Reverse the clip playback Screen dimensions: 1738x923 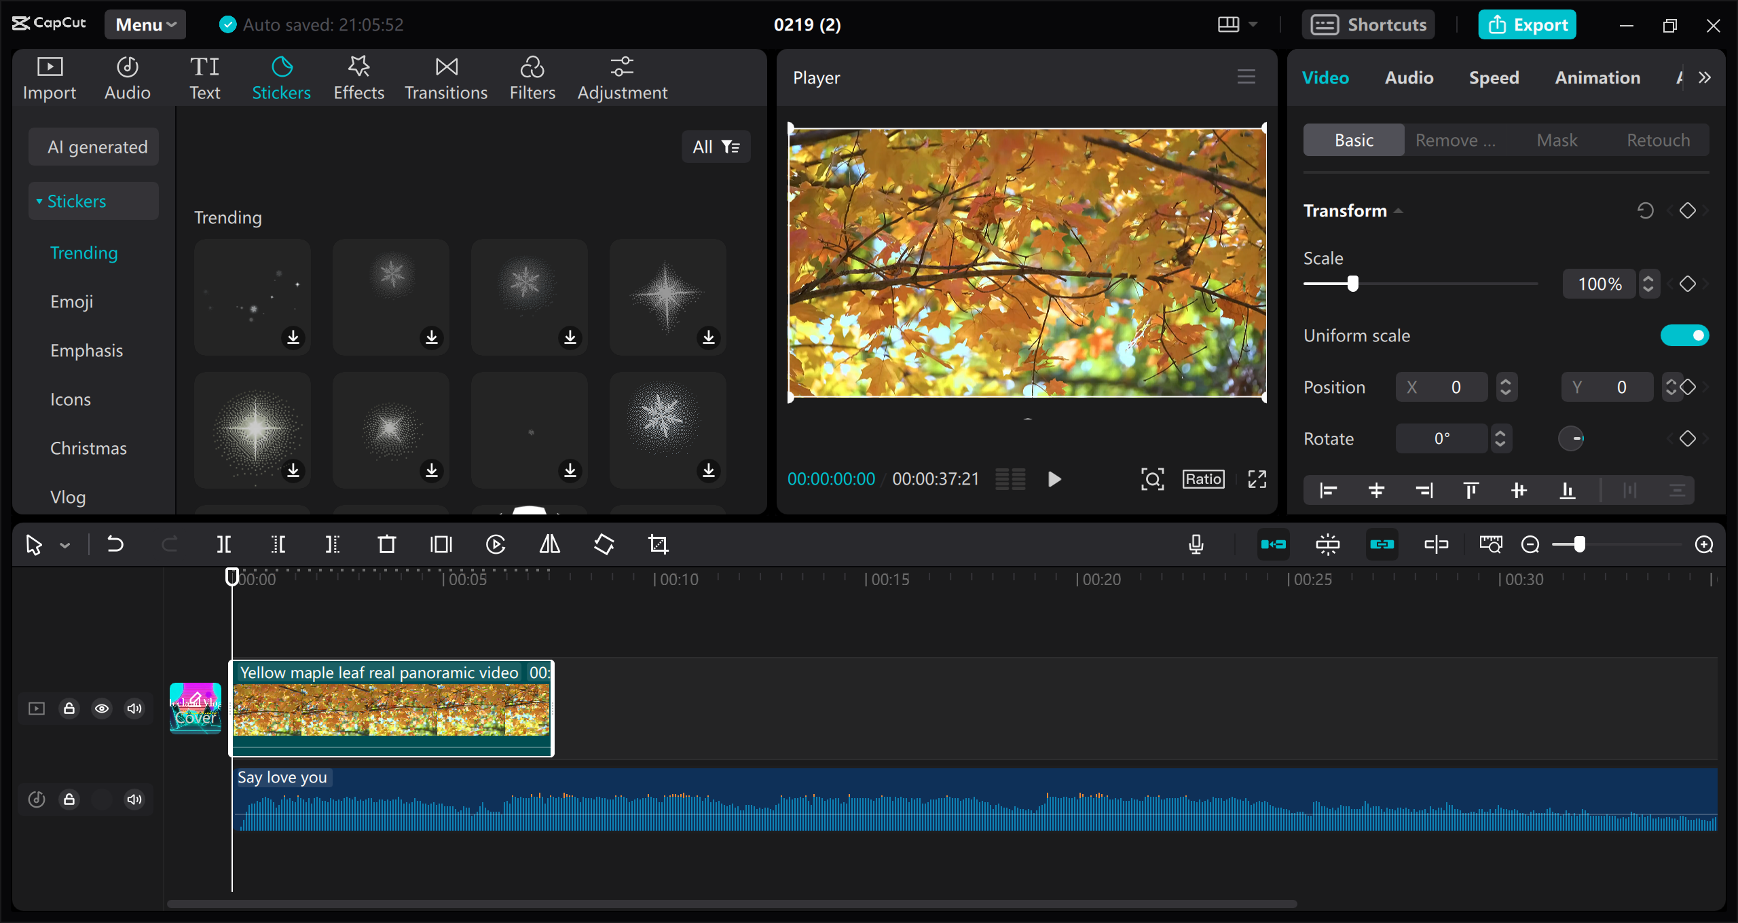pyautogui.click(x=496, y=544)
